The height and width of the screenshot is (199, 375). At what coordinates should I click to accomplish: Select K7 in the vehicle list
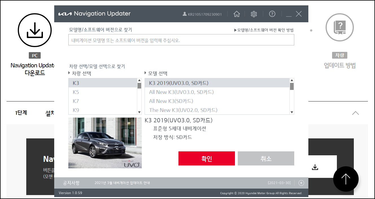pyautogui.click(x=103, y=101)
